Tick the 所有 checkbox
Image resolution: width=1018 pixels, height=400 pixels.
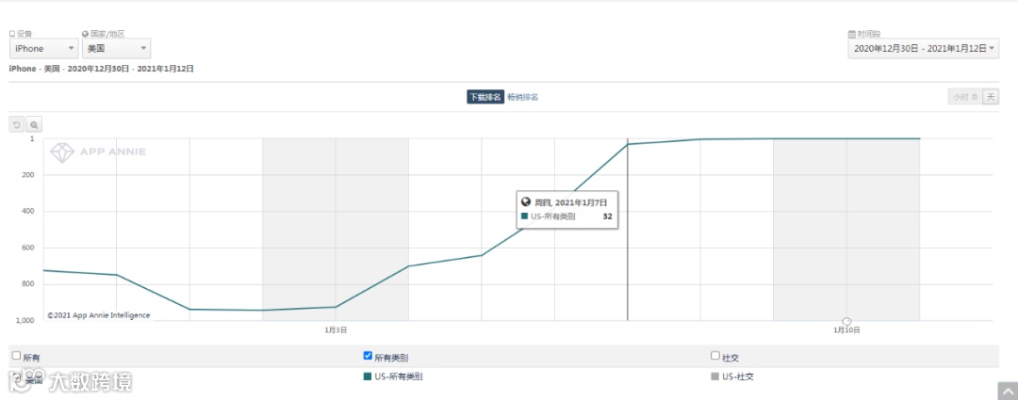pos(17,355)
